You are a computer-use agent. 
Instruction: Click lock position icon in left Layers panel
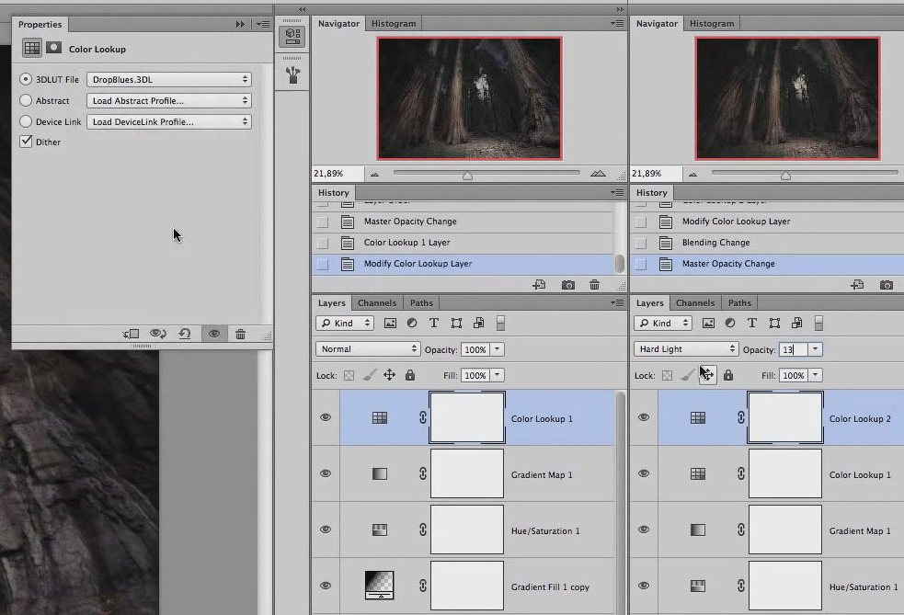(x=389, y=375)
